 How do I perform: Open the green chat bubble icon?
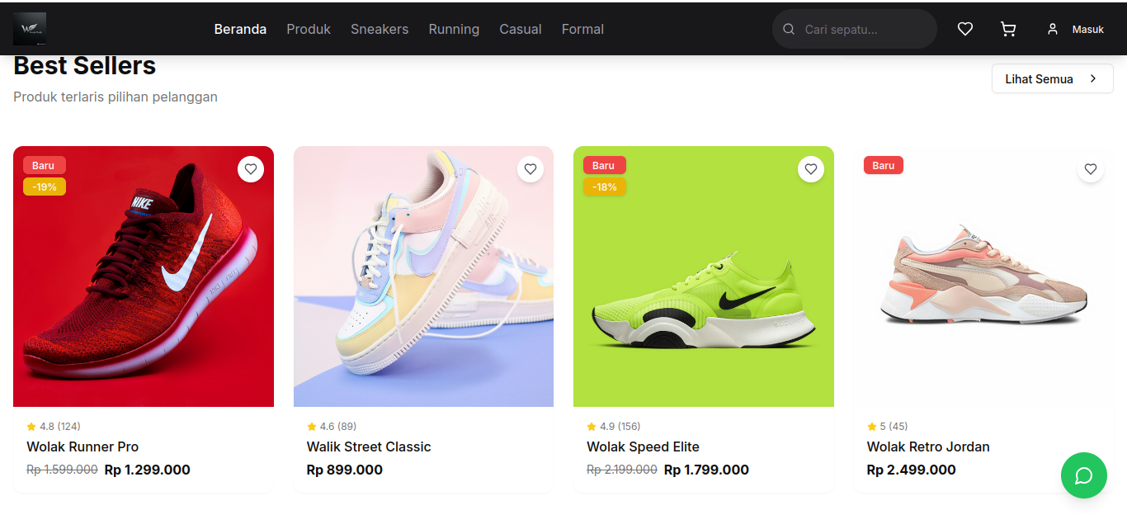pos(1083,475)
